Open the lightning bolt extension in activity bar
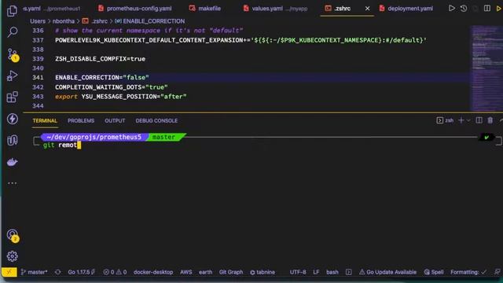The image size is (503, 283). click(x=13, y=119)
